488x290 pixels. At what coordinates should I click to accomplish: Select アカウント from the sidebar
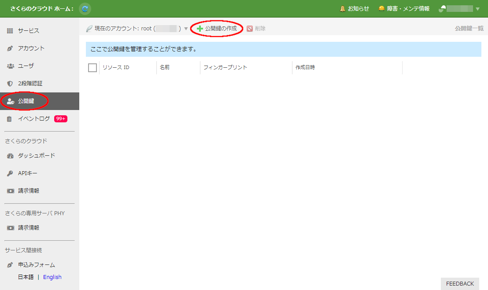tap(28, 48)
